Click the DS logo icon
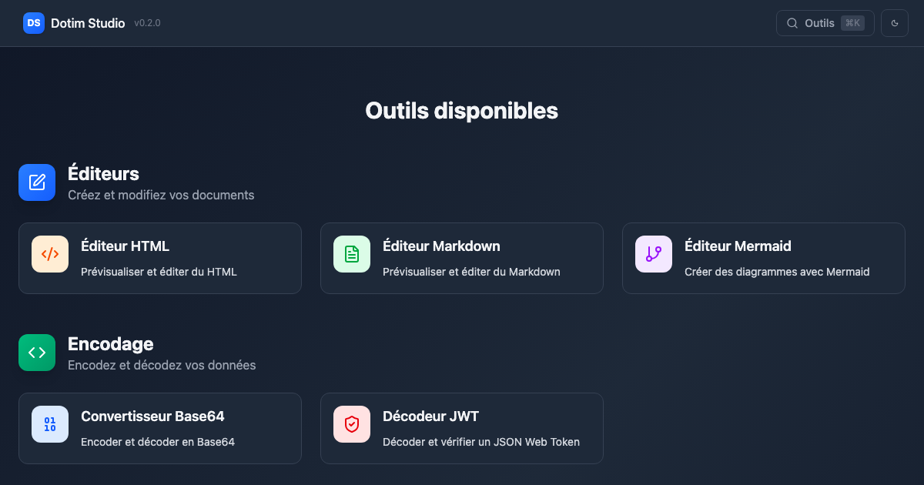Viewport: 924px width, 485px height. pyautogui.click(x=34, y=23)
